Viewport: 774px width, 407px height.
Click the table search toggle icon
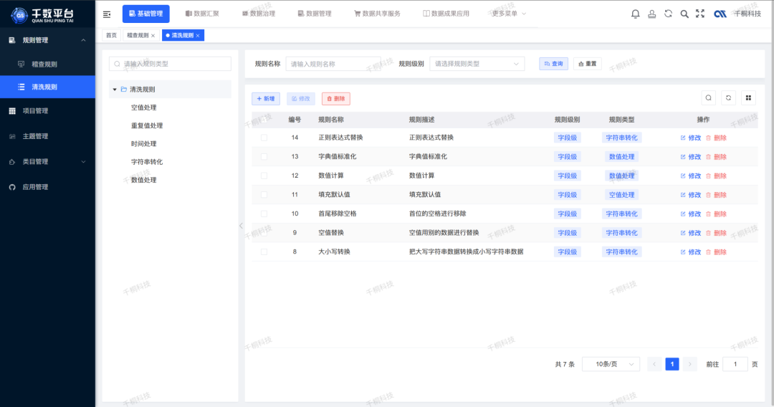click(708, 97)
